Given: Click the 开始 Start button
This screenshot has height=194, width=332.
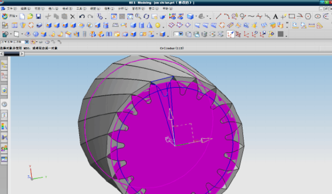Looking at the screenshot, I should click(x=10, y=16).
